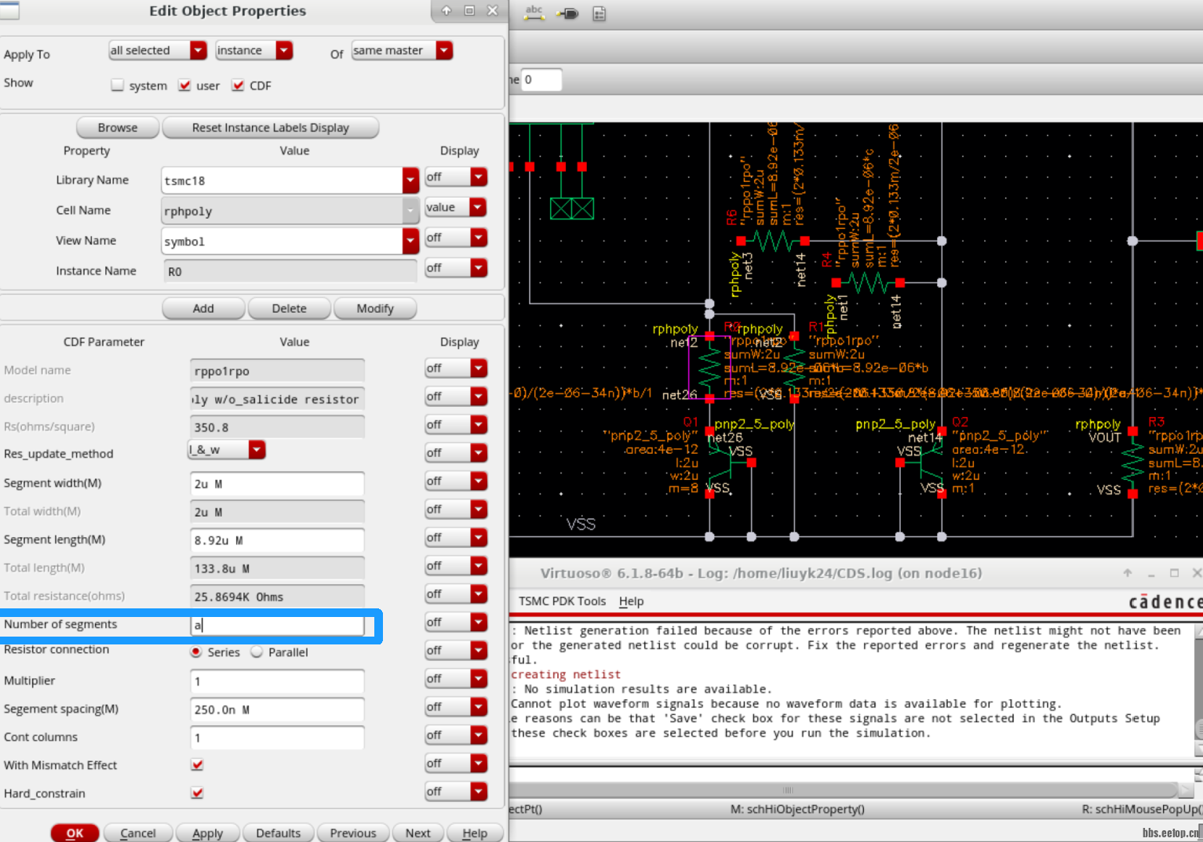
Task: Click the Browse button
Action: [118, 127]
